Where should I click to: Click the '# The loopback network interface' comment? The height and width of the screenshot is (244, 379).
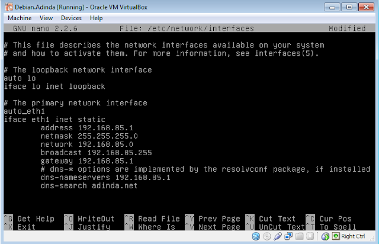tap(78, 70)
